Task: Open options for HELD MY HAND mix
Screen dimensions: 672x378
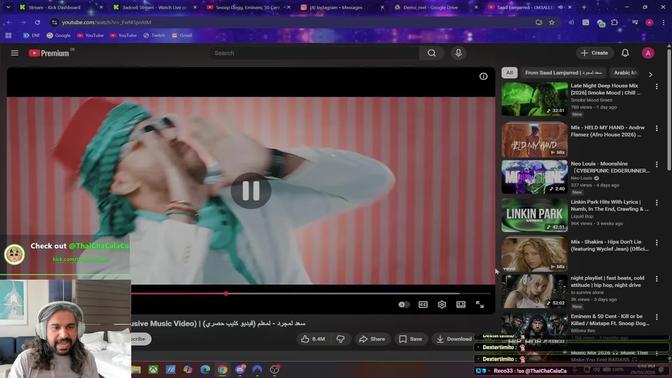Action: [656, 128]
